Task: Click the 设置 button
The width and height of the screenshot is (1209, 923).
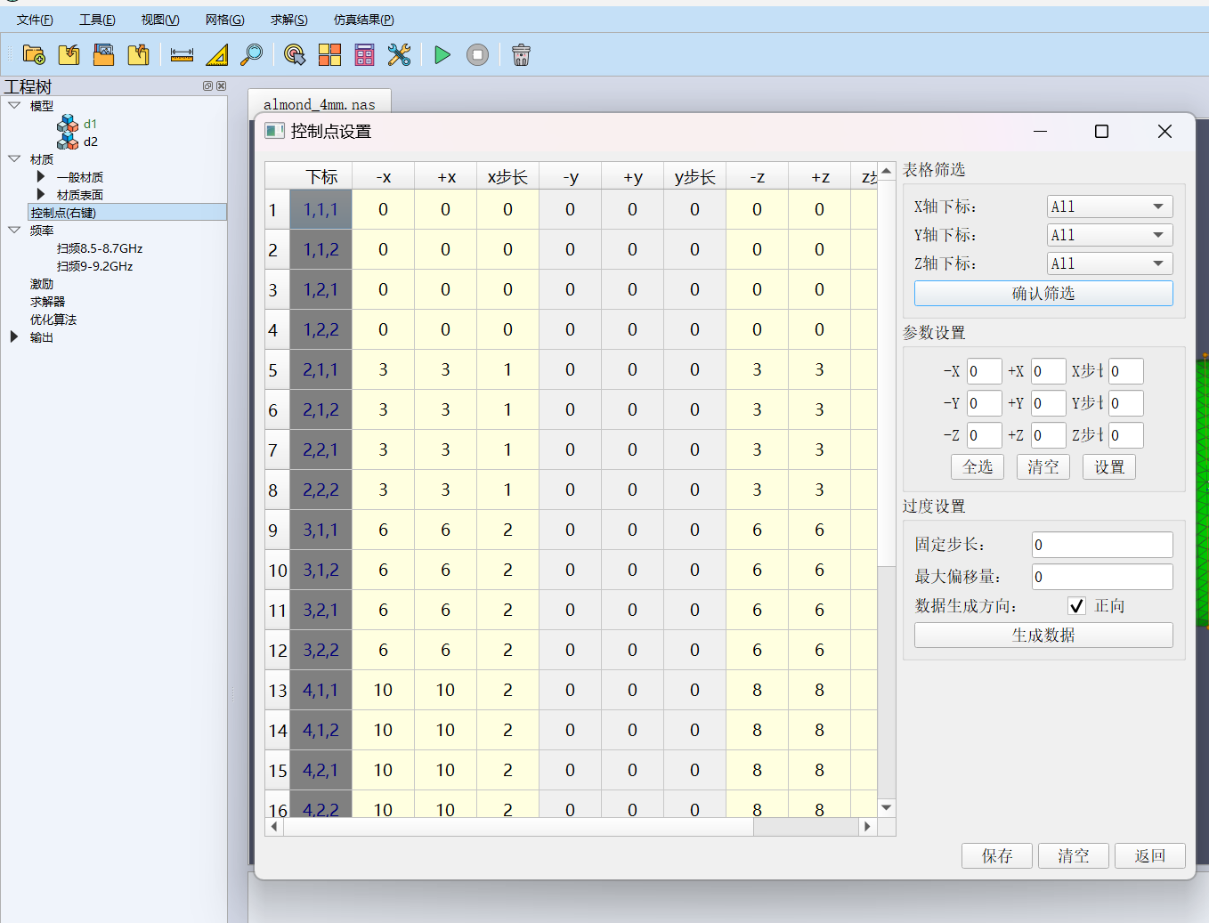Action: 1109,467
